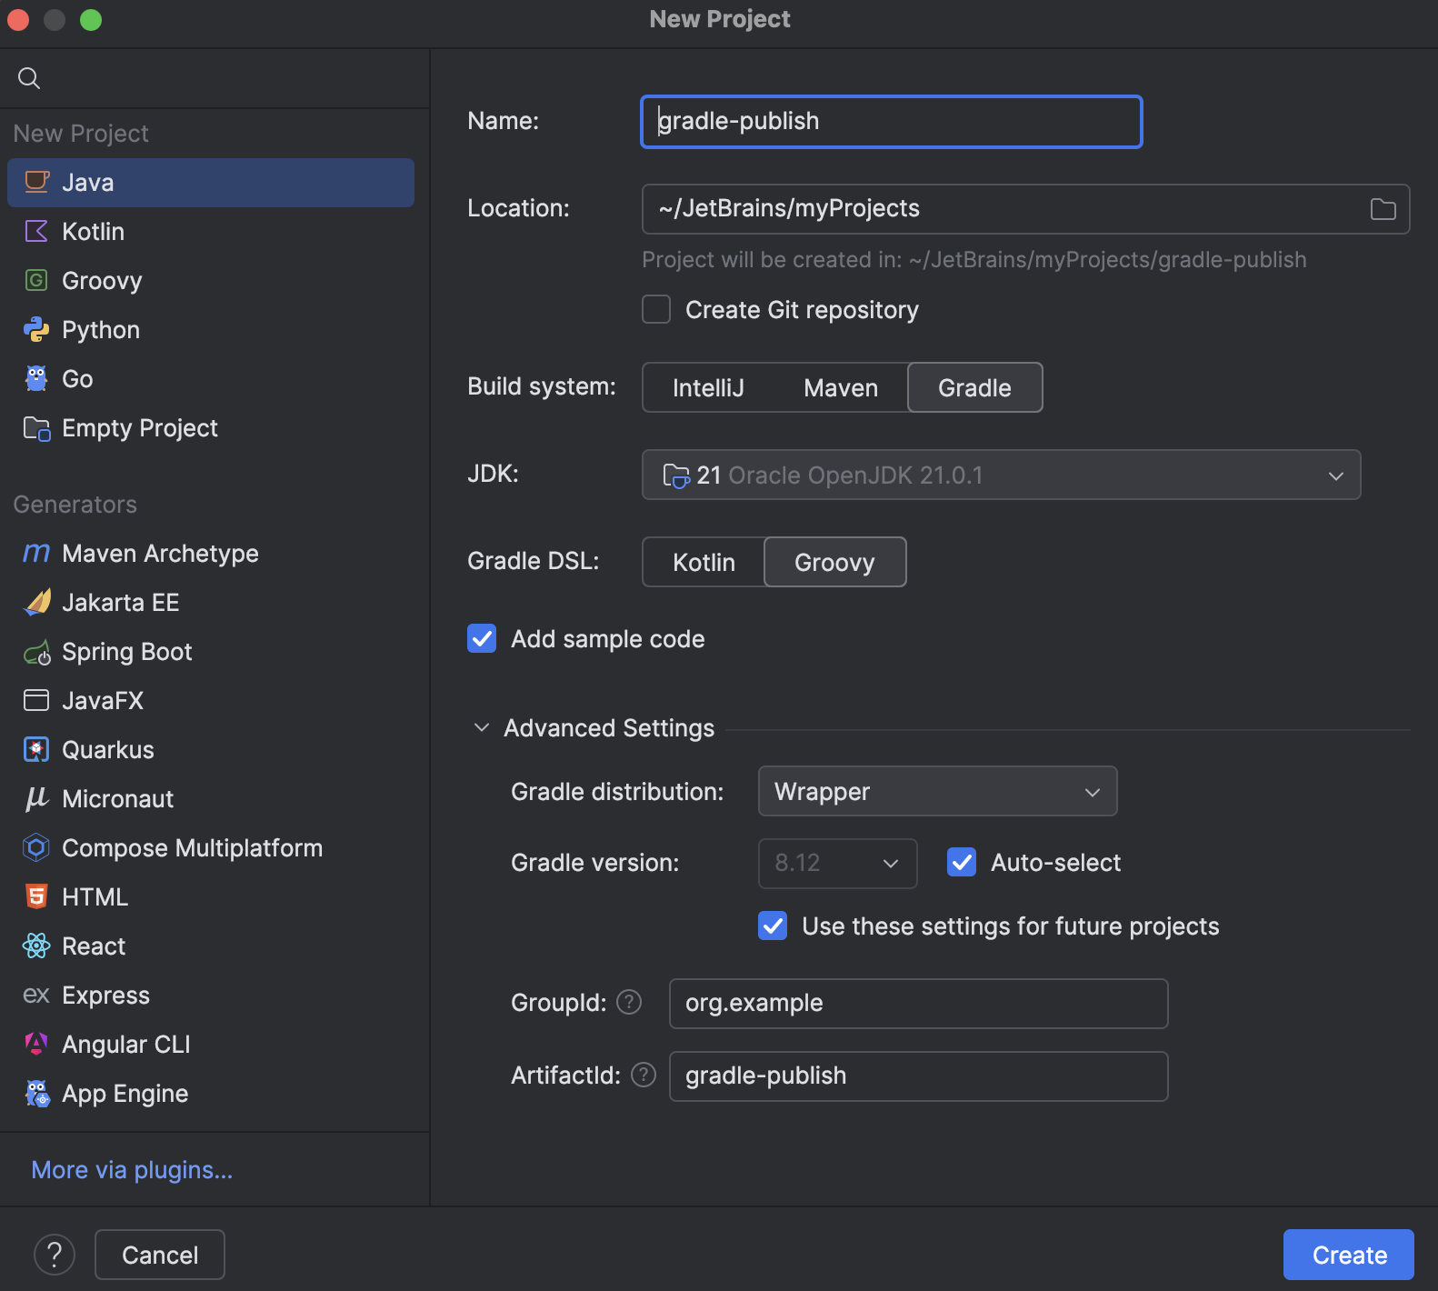
Task: Click the GroupId help question icon
Action: coord(629,1002)
